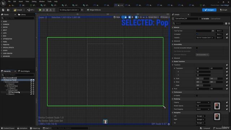Open the Output Log

(x=35, y=128)
